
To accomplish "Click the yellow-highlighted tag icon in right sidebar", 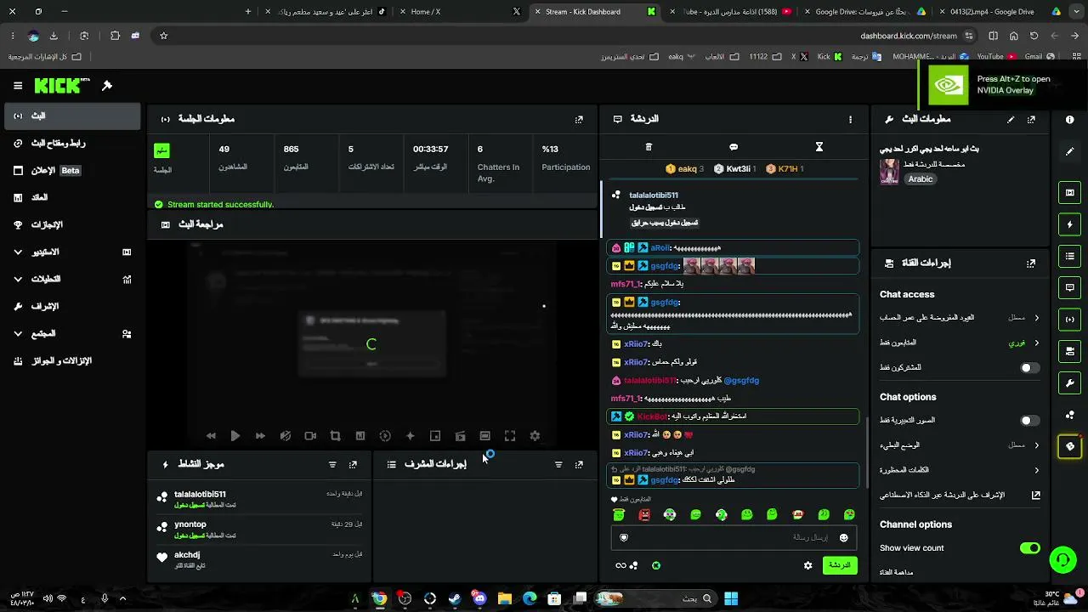I will (x=1070, y=446).
